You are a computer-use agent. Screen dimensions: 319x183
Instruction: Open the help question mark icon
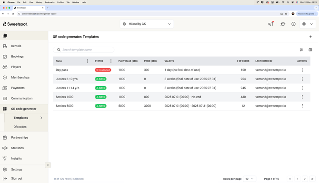tap(293, 24)
